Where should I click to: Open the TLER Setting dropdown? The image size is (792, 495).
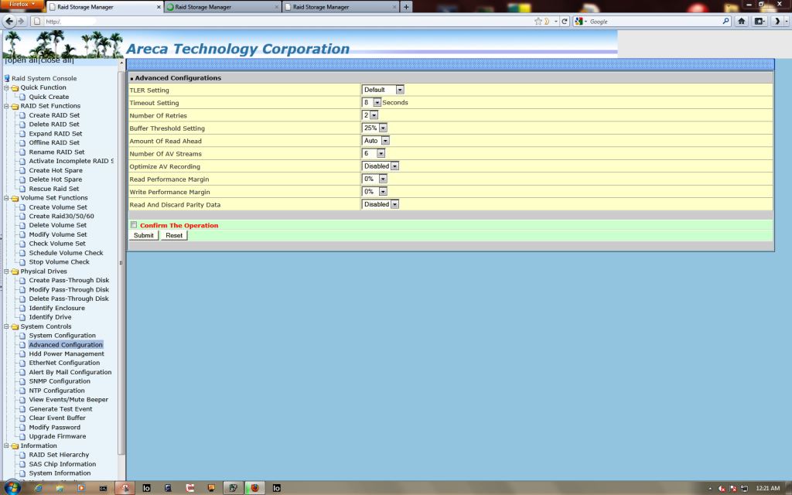pos(400,90)
